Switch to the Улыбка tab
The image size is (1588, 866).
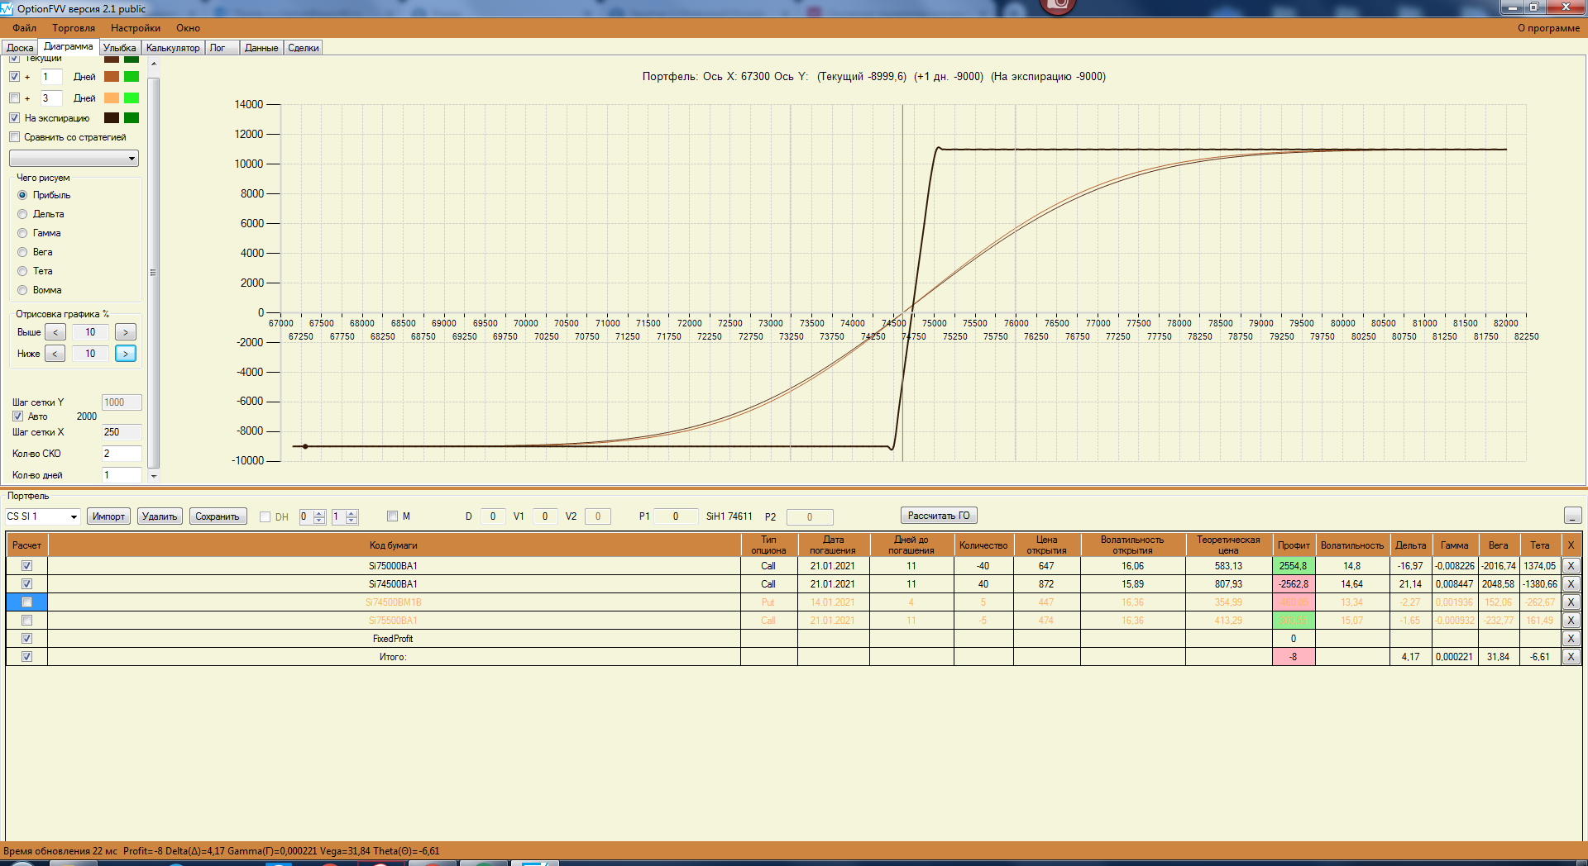[120, 48]
